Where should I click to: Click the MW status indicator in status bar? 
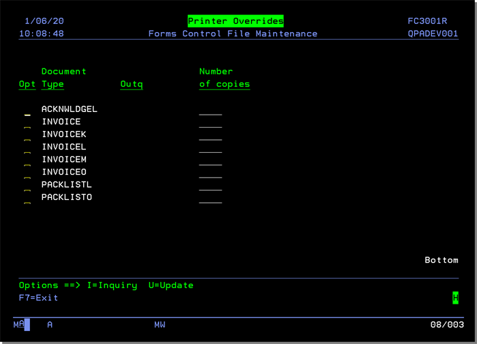[160, 325]
